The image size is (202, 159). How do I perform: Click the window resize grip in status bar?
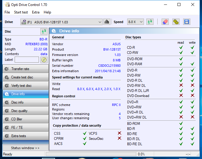(x=198, y=155)
